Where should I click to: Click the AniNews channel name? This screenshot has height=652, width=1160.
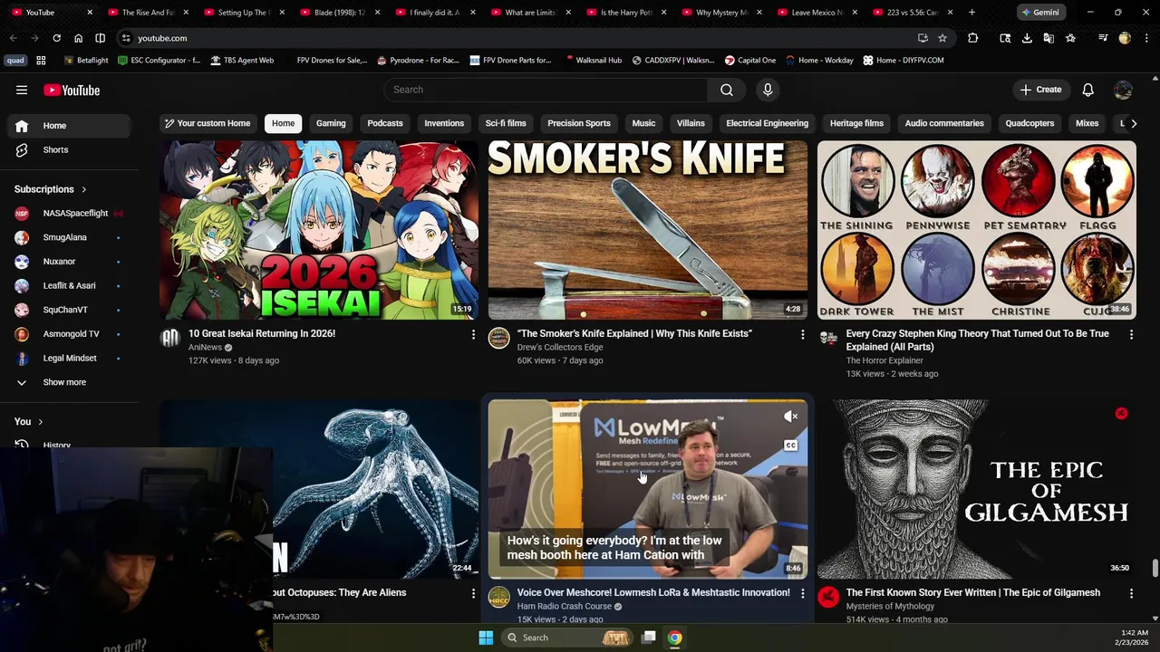205,347
